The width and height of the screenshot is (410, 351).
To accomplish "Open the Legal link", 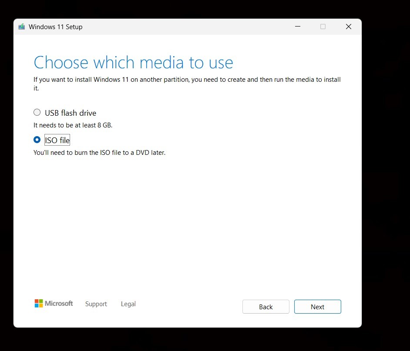I will pyautogui.click(x=128, y=304).
